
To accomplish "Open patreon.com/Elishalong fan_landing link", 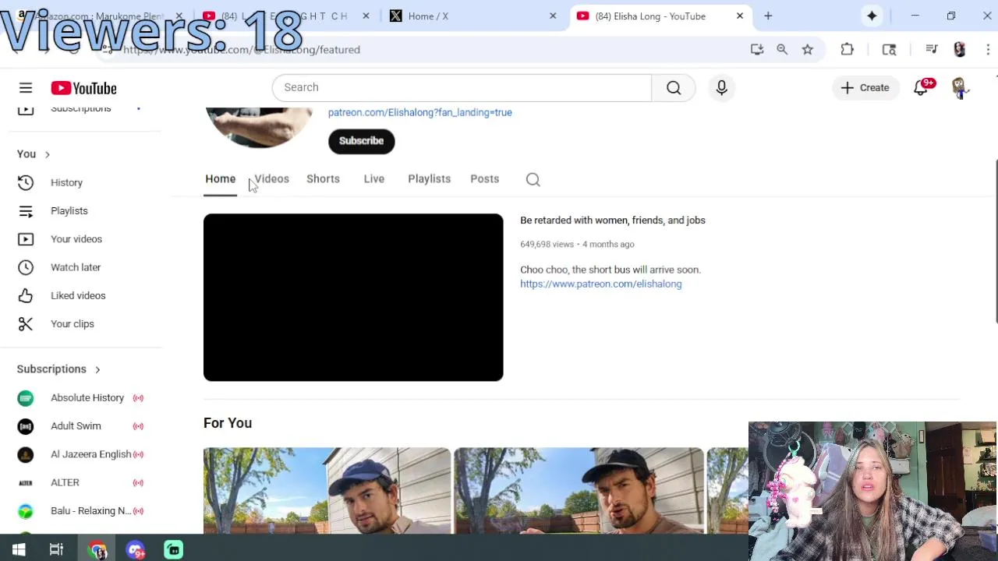I will pyautogui.click(x=419, y=112).
